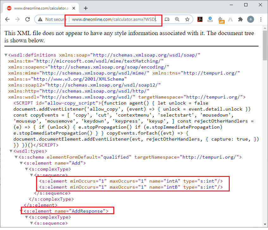The image size is (268, 230).
Task: Maximize the browser window
Action: [246, 5]
